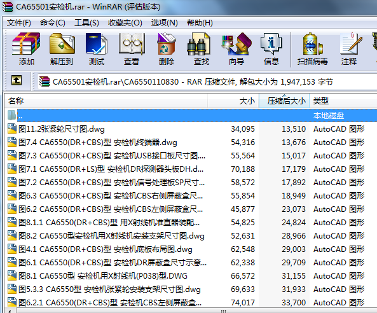
Task: Sort by the Type (类型) column header
Action: point(343,101)
